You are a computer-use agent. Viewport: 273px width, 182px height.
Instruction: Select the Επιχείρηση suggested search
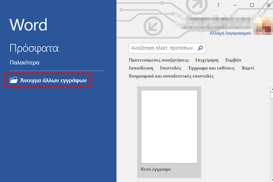point(207,60)
